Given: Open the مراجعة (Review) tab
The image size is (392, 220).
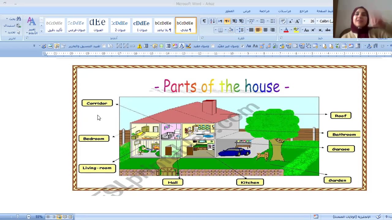Looking at the screenshot, I should [x=264, y=11].
